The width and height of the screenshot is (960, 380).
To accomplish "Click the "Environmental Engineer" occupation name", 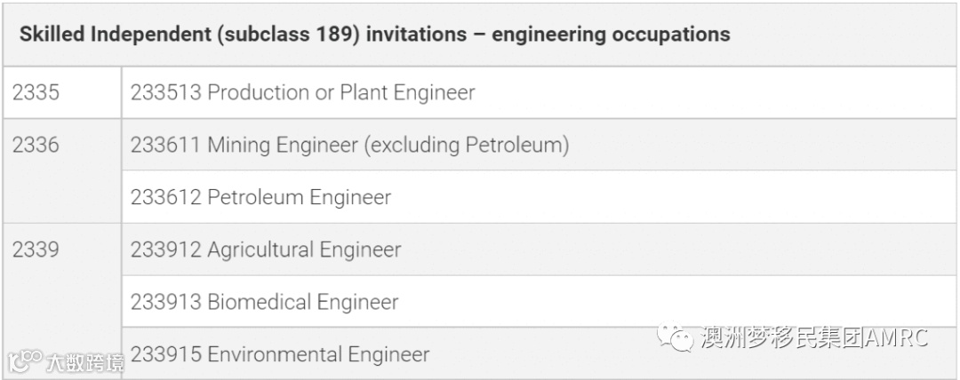I will 318,354.
